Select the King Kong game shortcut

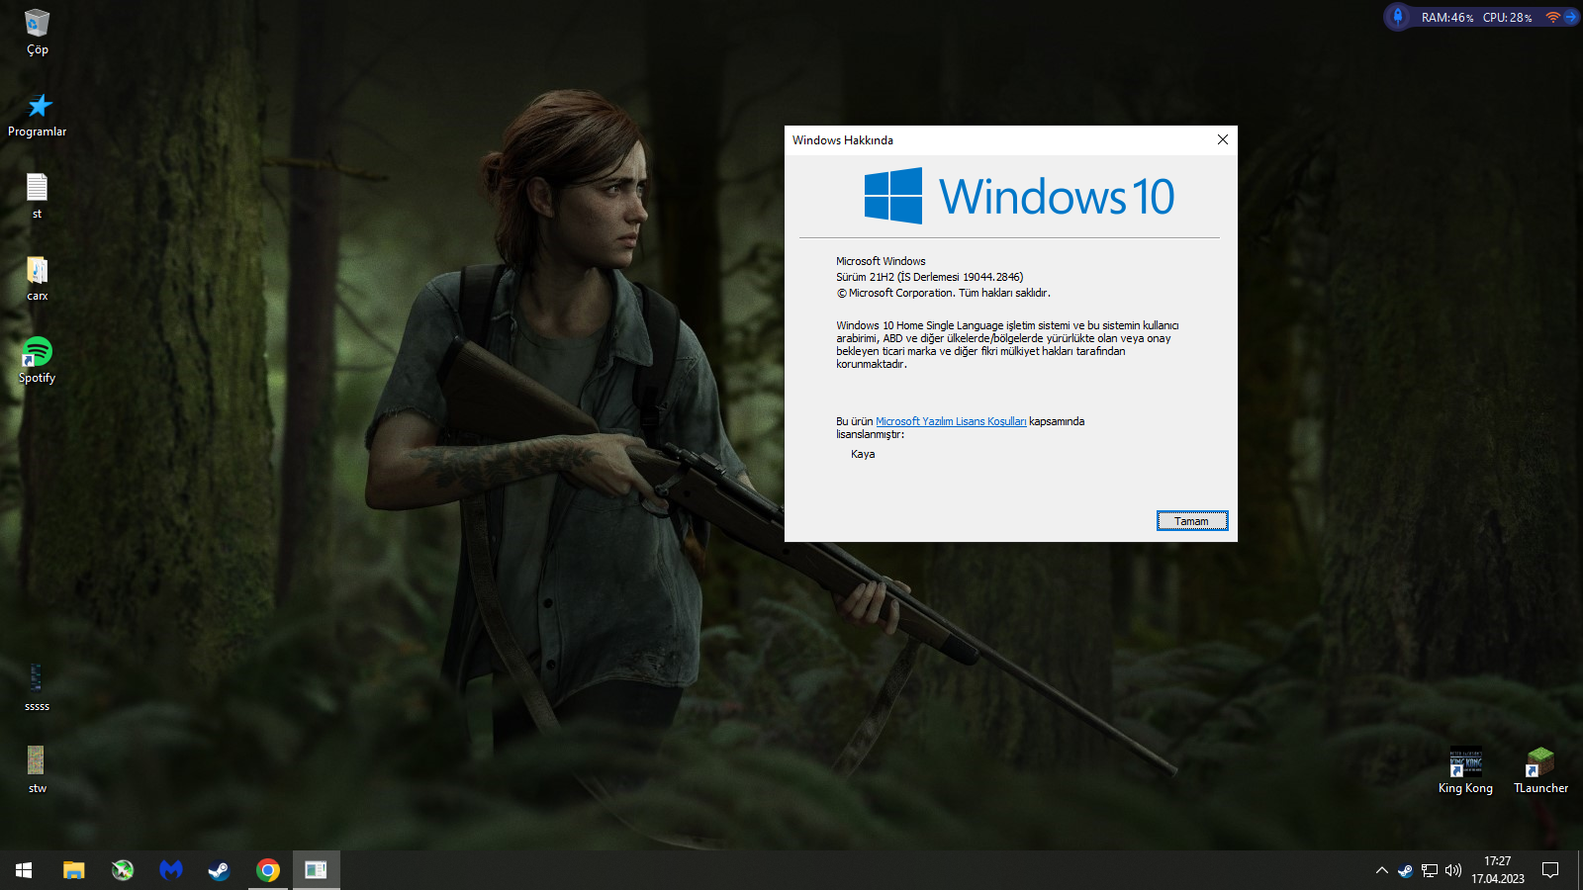1465,770
